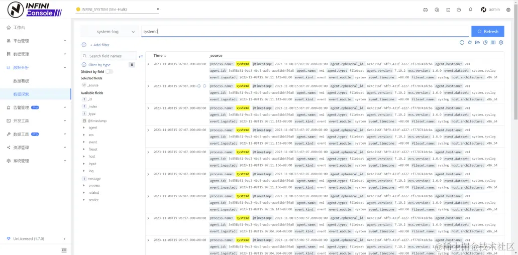Open the pie chart visualization icon
Image resolution: width=518 pixels, height=255 pixels.
tap(485, 43)
